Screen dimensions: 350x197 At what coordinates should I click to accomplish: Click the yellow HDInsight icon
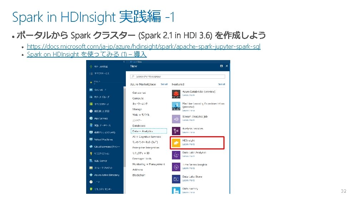coord(176,143)
